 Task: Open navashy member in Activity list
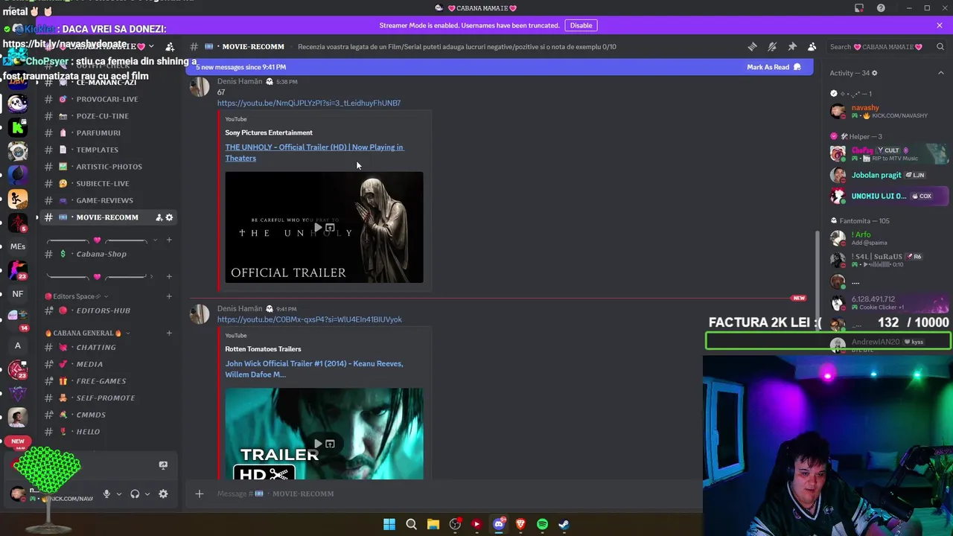click(x=889, y=112)
